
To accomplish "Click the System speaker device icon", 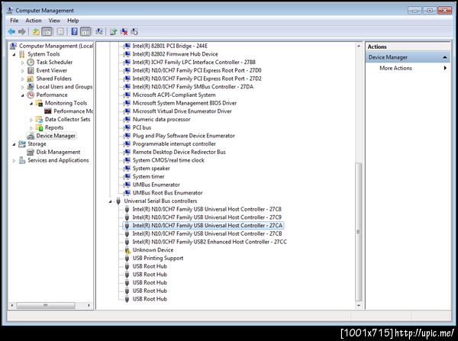I will (x=127, y=169).
